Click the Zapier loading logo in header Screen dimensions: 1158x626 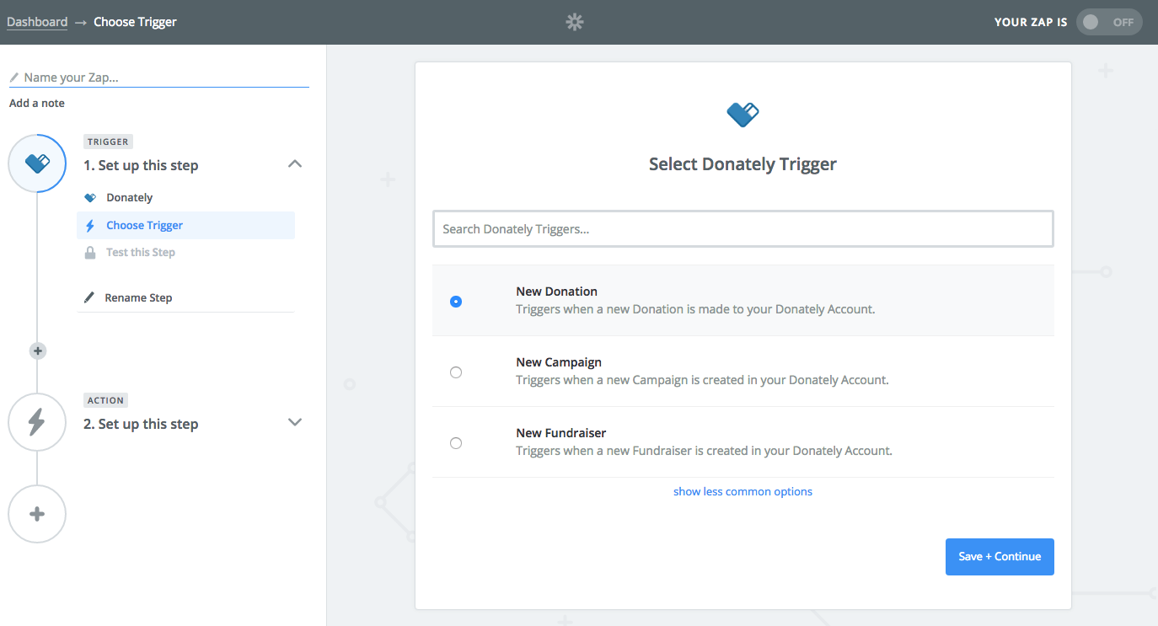pos(574,23)
